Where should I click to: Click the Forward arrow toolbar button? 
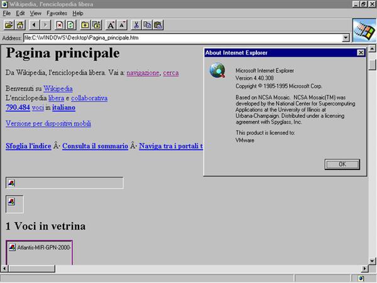pyautogui.click(x=45, y=25)
